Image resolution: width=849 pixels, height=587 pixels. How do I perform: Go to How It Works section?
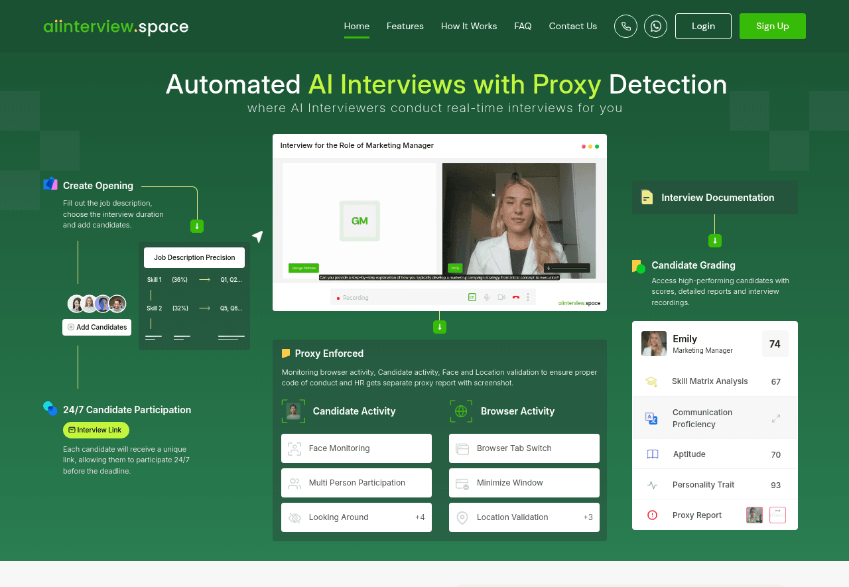pyautogui.click(x=468, y=27)
